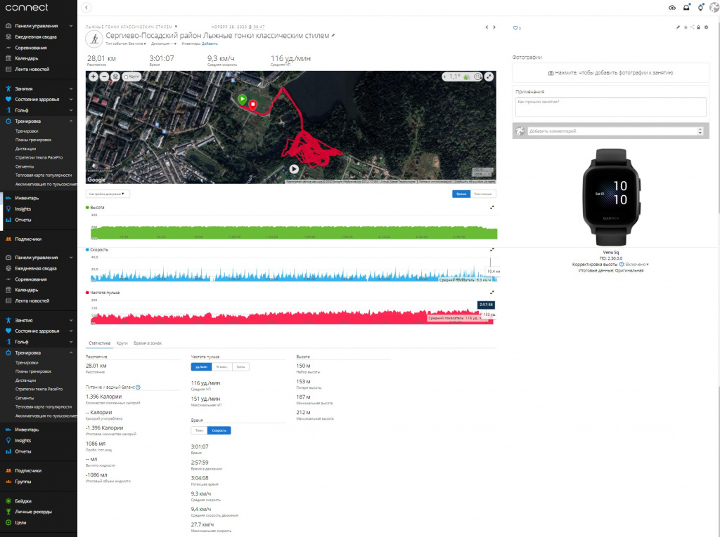The width and height of the screenshot is (720, 537).
Task: Click the 1,1° weather widget
Action: click(x=461, y=77)
